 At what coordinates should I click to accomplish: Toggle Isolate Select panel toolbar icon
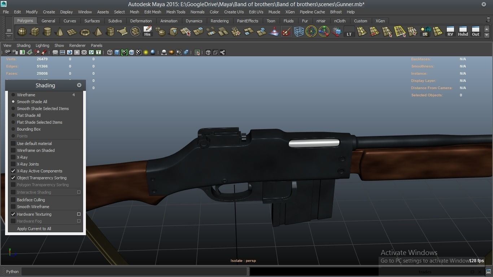(197, 53)
